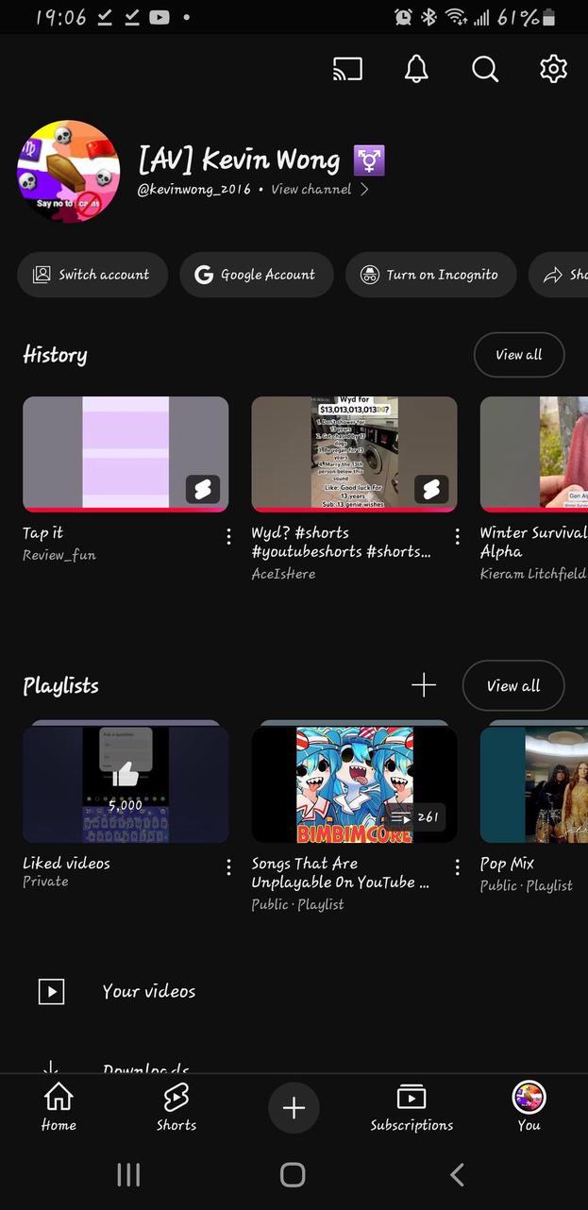The width and height of the screenshot is (588, 1210).
Task: Open Pop Mix playlist thumbnail
Action: click(534, 782)
